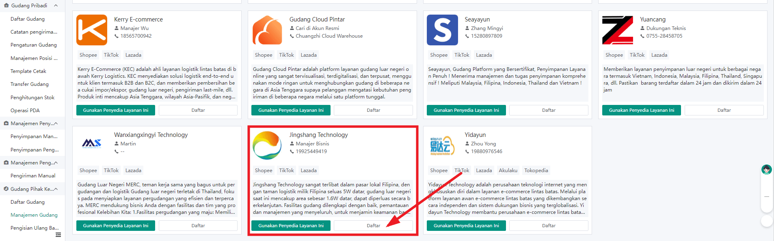The width and height of the screenshot is (774, 241).
Task: Click Akulaku tag on Yidayun card
Action: click(x=508, y=171)
